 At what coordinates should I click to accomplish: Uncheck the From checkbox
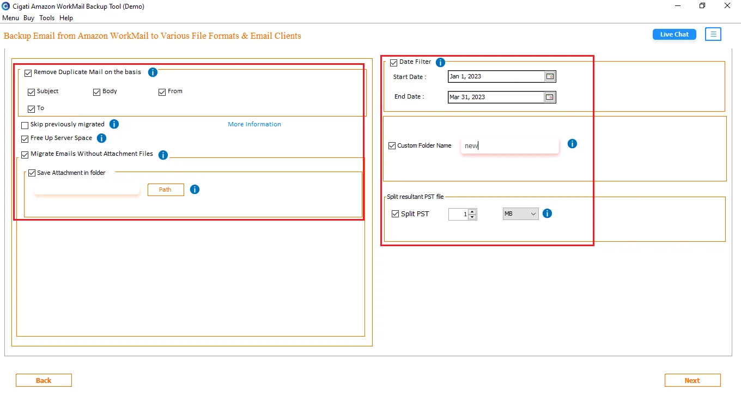coord(162,92)
